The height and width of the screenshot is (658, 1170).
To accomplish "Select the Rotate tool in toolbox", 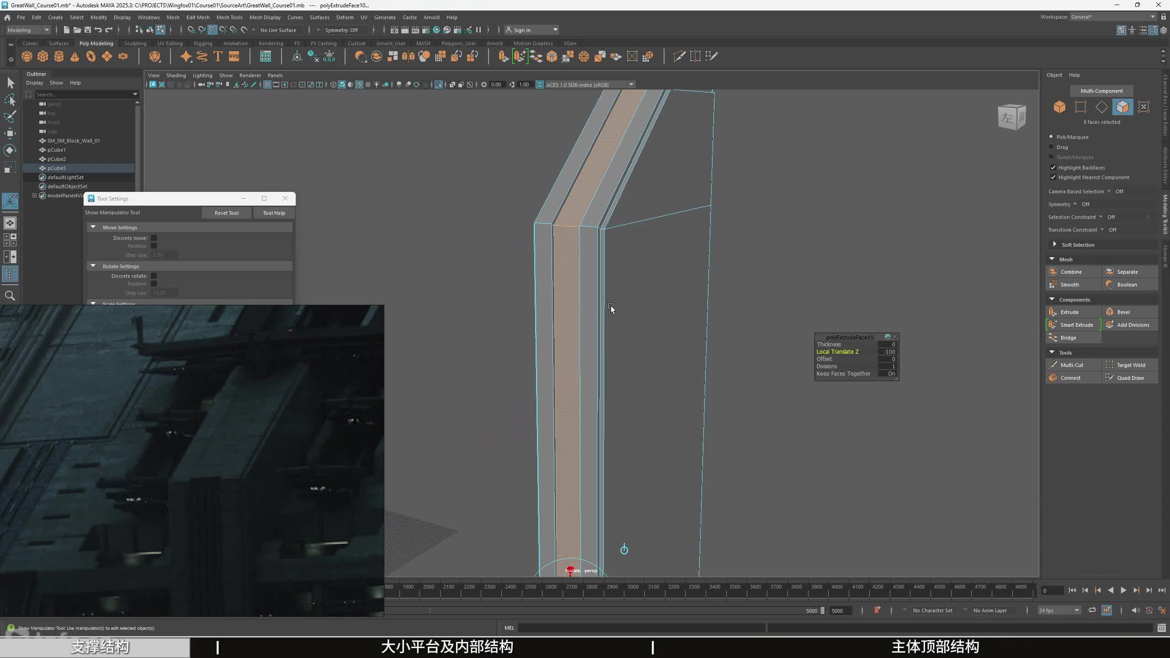I will tap(10, 150).
